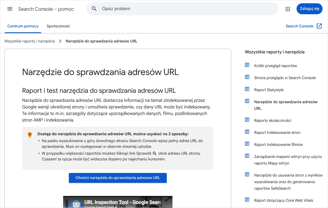Click the document icon beside Raport Indeksowanie stron

pyautogui.click(x=247, y=132)
